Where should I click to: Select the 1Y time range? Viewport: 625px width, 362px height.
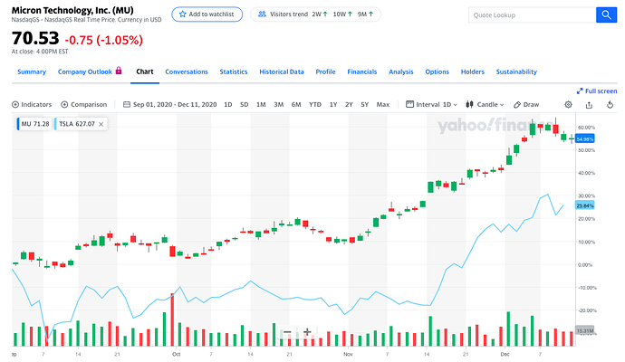[333, 104]
